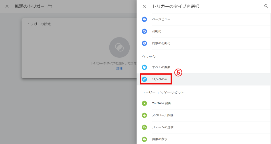Click the リンクのみ link icon

pyautogui.click(x=144, y=79)
